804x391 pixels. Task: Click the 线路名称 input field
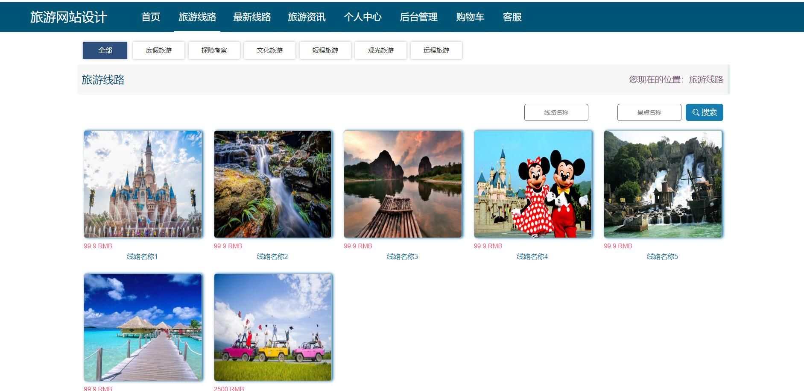click(556, 112)
